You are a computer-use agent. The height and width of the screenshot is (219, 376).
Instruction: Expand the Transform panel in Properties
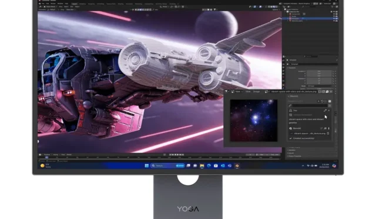pos(292,68)
